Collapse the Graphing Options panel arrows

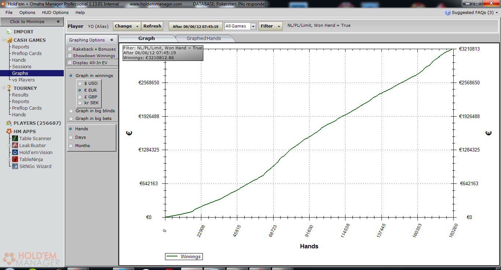(x=112, y=40)
